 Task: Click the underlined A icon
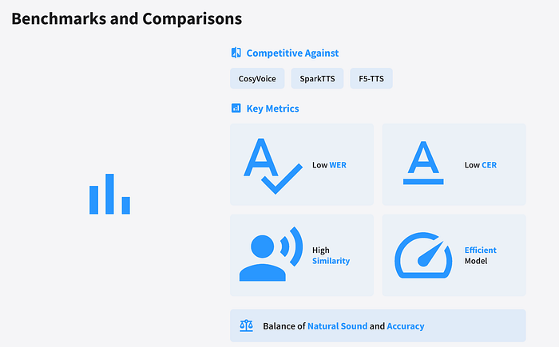coord(423,163)
